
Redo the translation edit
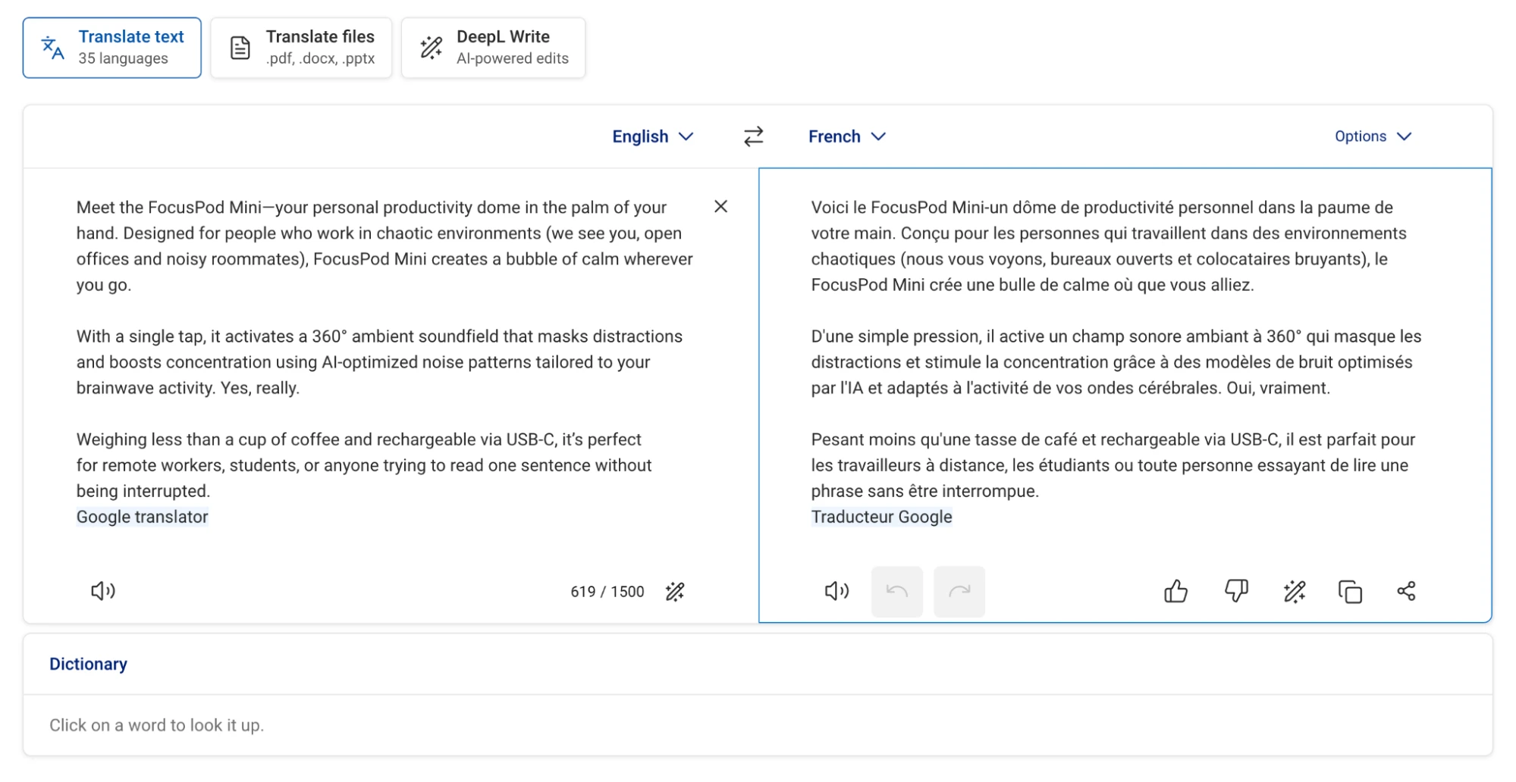click(x=959, y=591)
